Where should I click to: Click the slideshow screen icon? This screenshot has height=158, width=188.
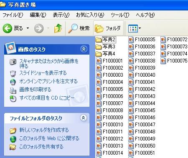tap(13, 73)
